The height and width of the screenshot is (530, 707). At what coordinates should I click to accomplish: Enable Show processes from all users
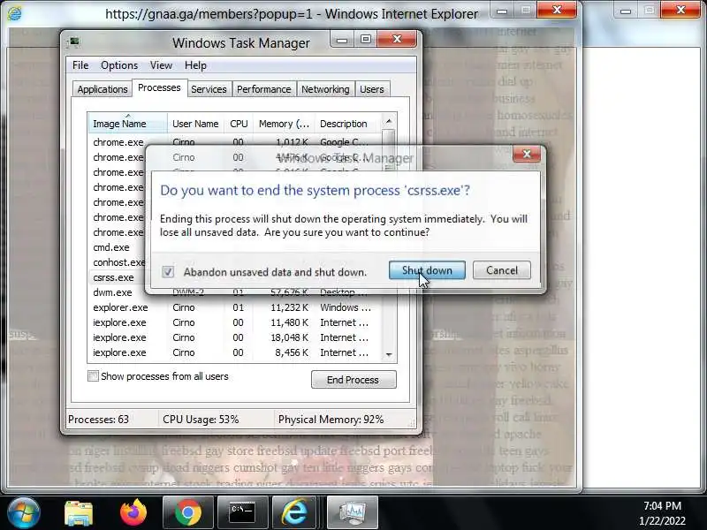[93, 376]
